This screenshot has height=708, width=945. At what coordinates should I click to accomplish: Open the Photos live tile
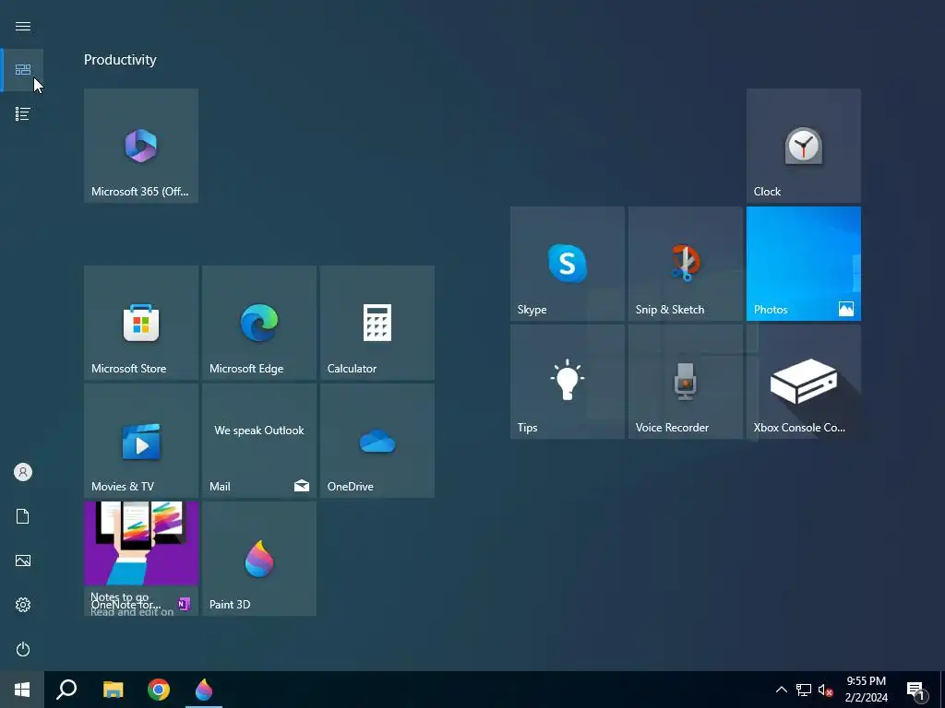tap(804, 264)
